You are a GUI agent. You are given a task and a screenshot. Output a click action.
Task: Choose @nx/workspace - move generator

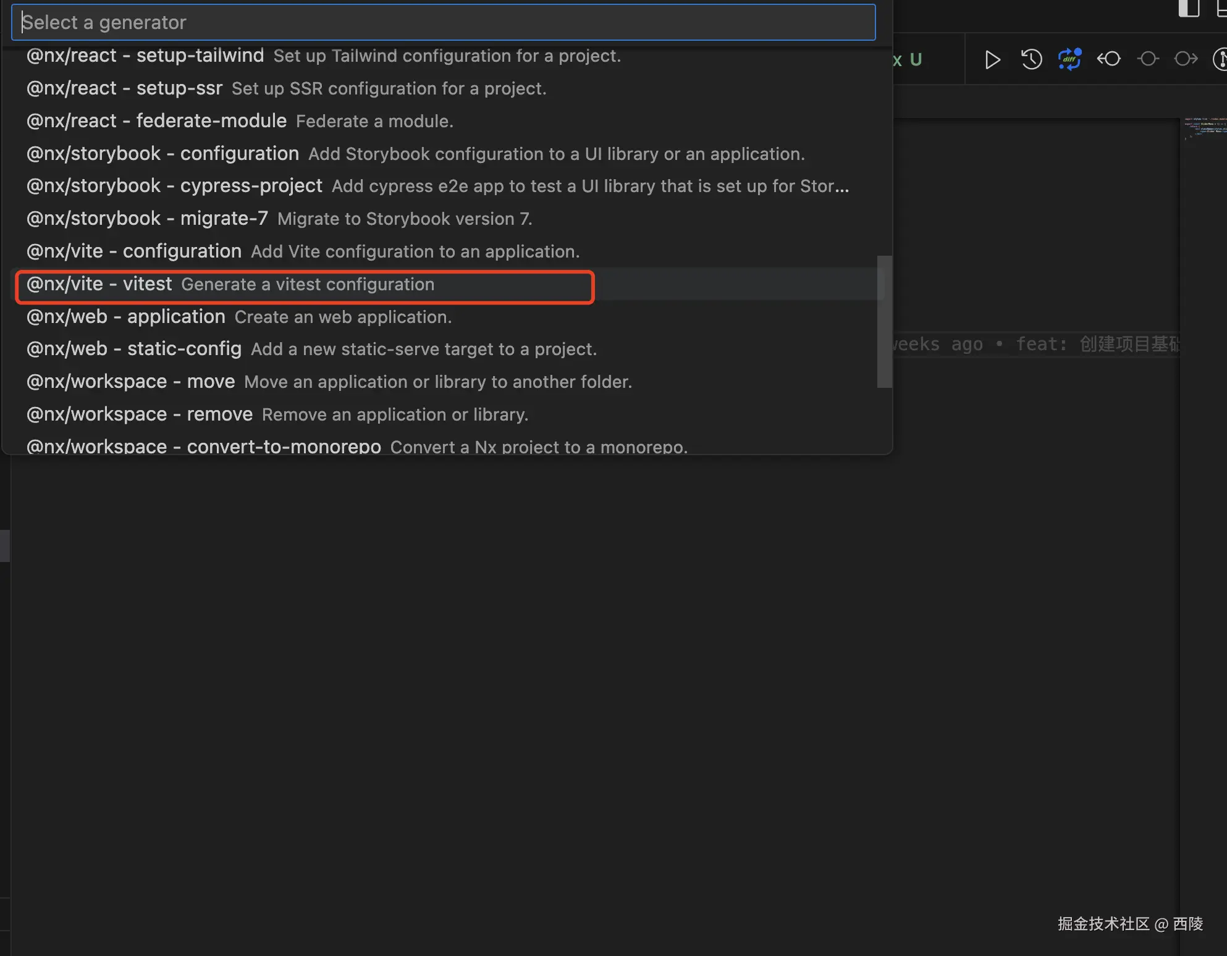(x=329, y=382)
